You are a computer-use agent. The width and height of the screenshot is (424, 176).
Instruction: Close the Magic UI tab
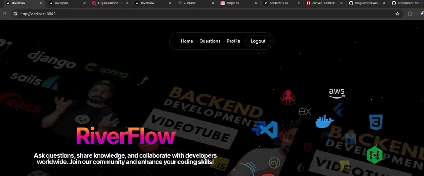[x=256, y=3]
